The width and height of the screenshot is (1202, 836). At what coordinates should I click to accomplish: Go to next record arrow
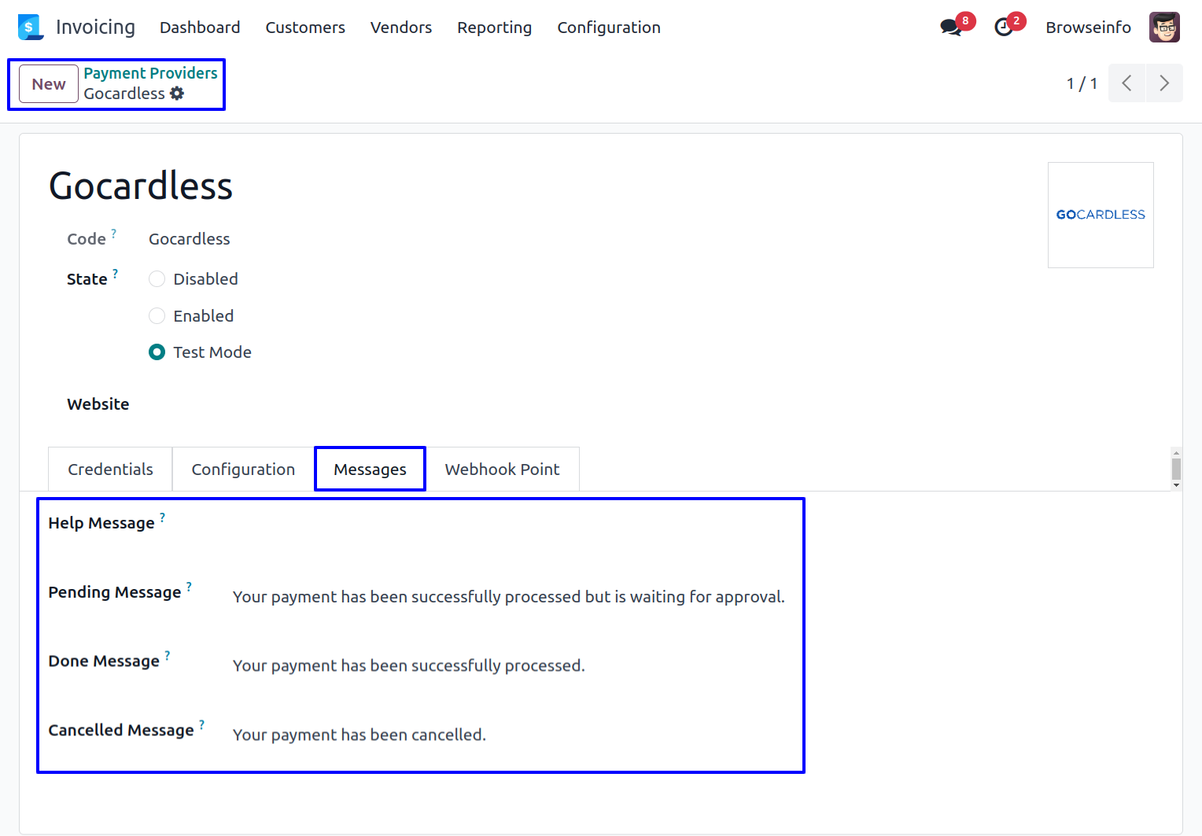point(1164,83)
